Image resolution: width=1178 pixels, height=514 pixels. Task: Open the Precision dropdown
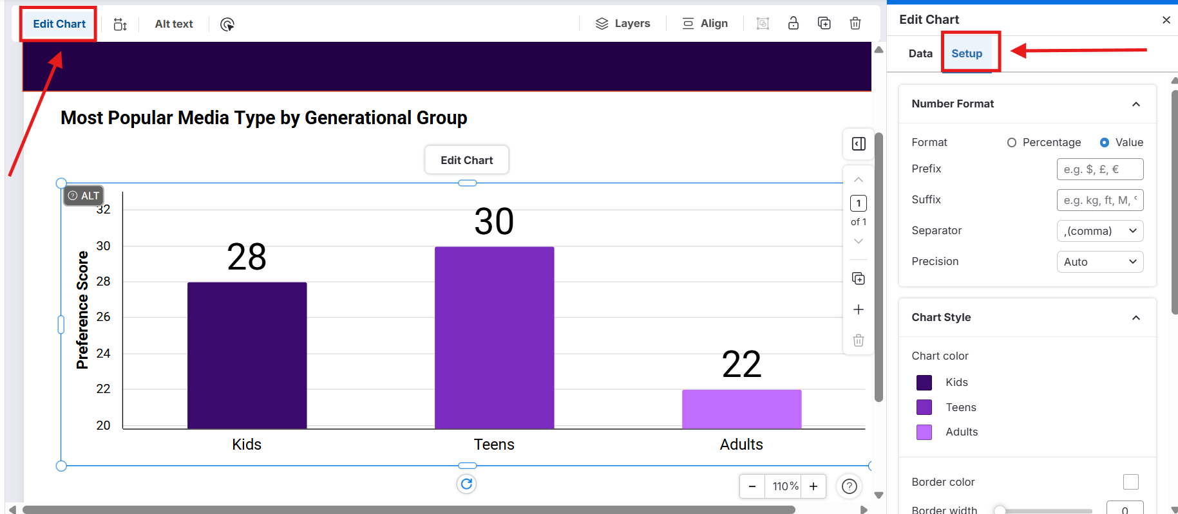coord(1099,262)
